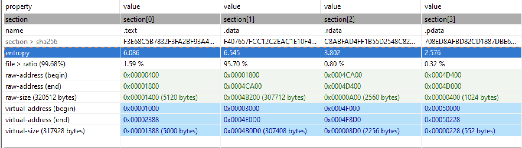Screen dimensions: 522x148
Task: Click entropy value 6.545
Action: tap(232, 53)
